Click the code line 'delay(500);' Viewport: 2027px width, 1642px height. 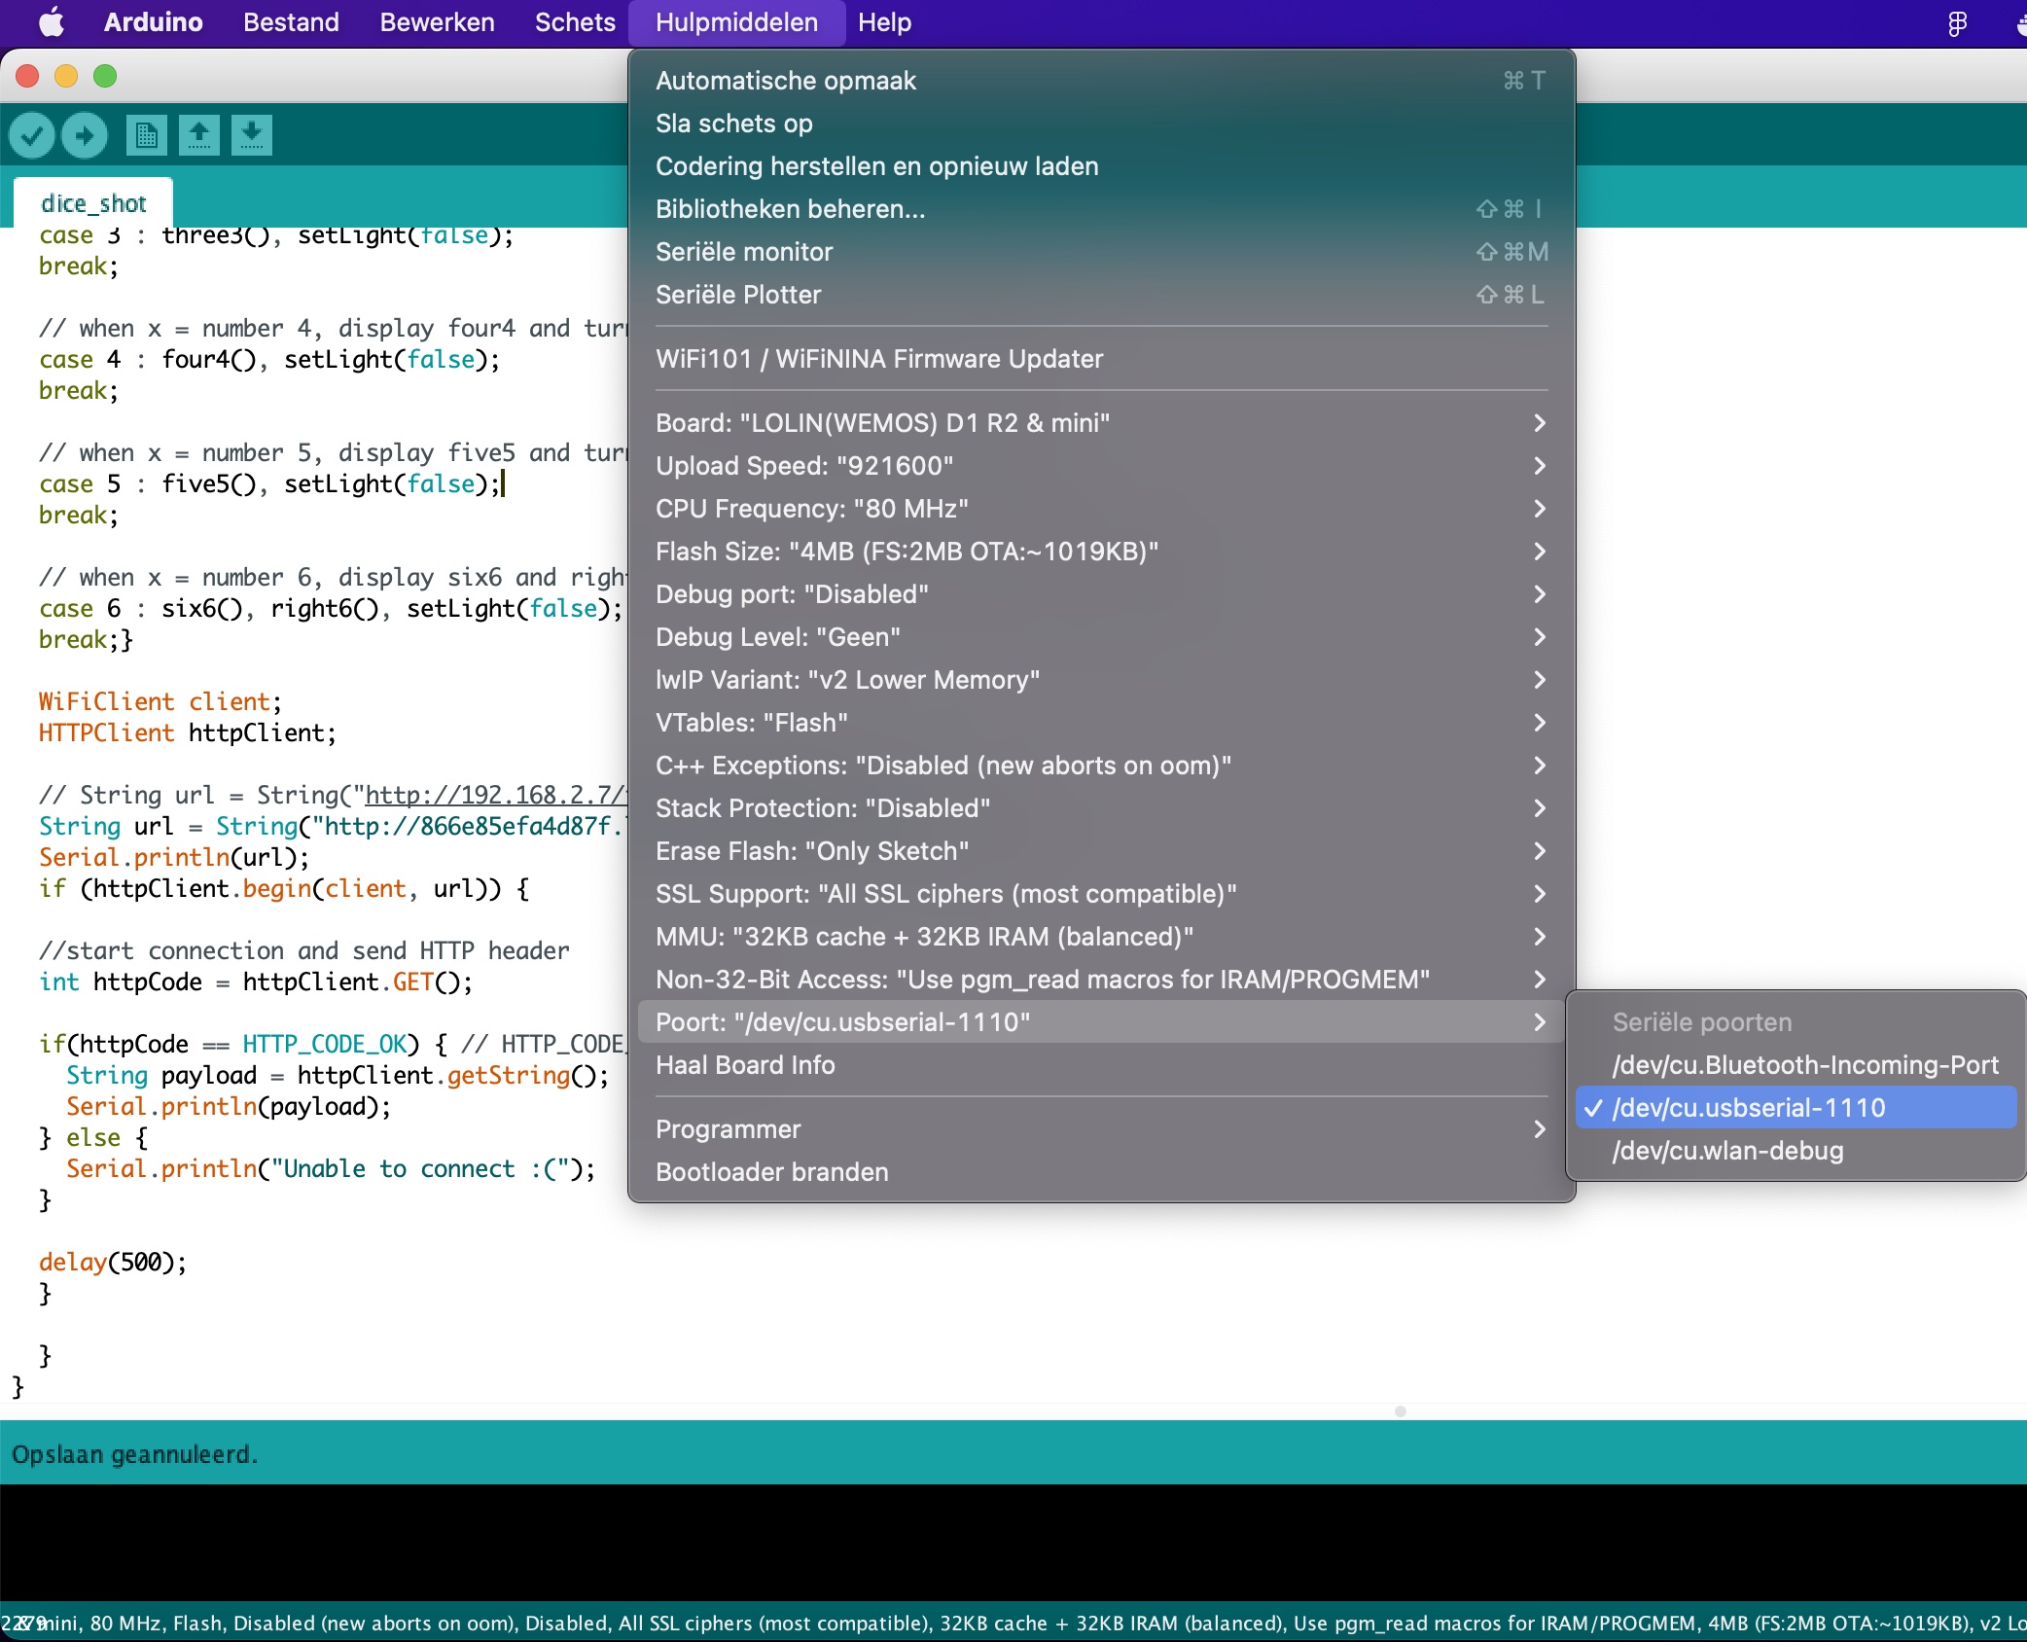113,1262
